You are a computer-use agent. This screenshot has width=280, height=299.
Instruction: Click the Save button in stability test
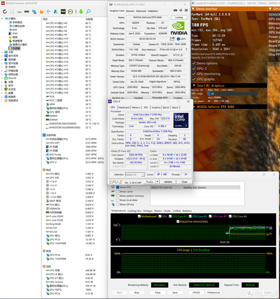click(175, 293)
